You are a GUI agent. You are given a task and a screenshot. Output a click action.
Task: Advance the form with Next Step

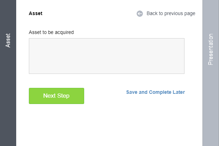pyautogui.click(x=56, y=96)
